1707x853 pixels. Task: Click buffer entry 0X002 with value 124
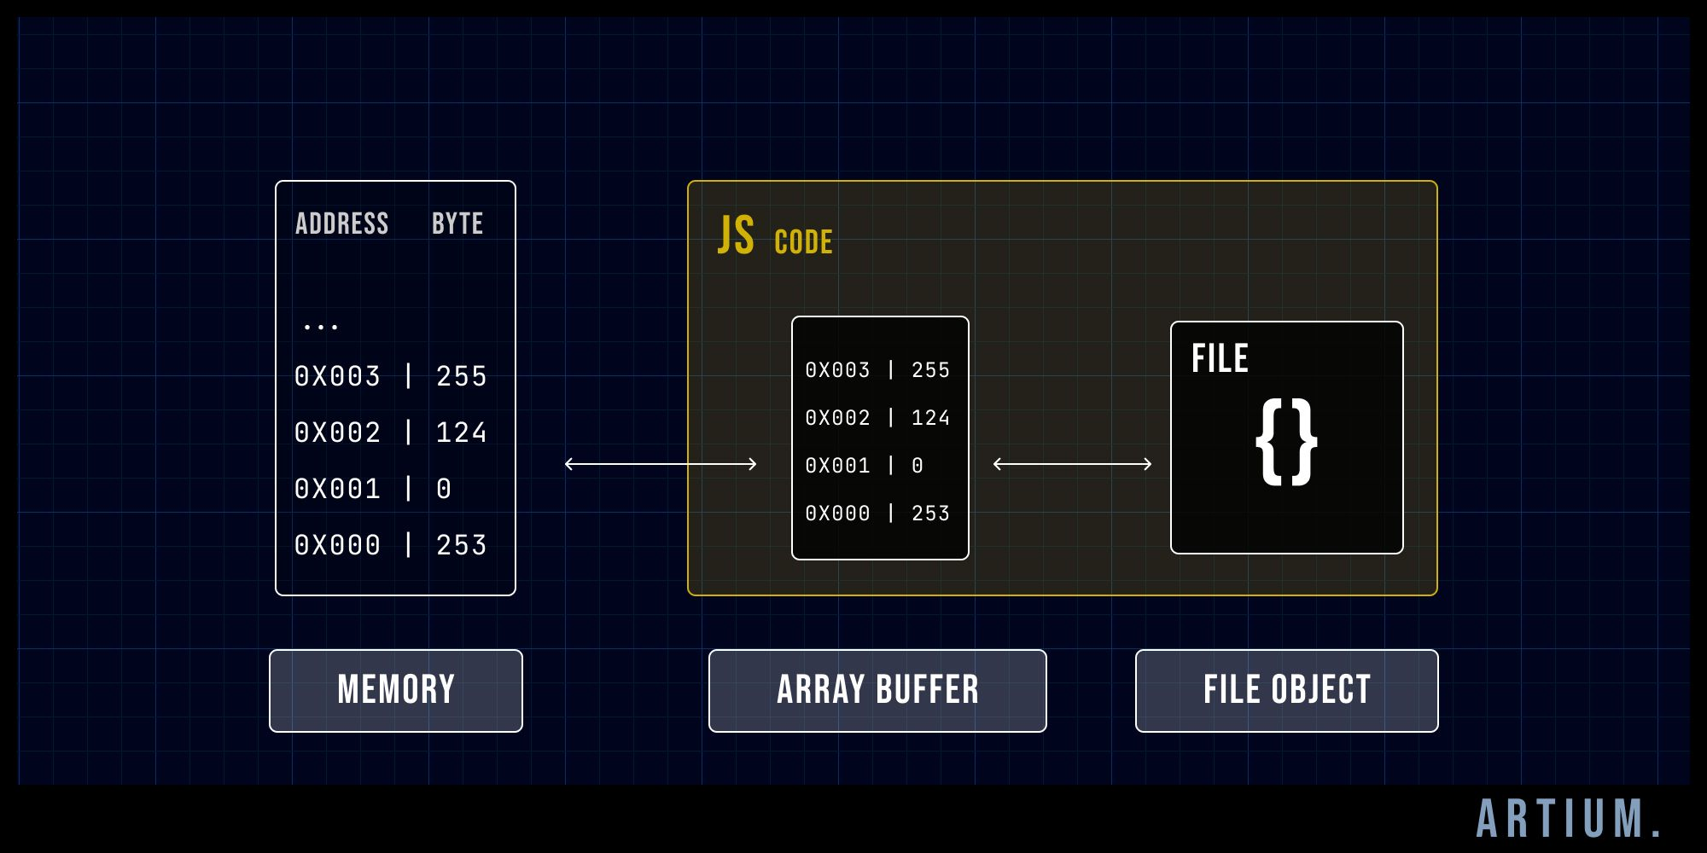click(x=879, y=418)
